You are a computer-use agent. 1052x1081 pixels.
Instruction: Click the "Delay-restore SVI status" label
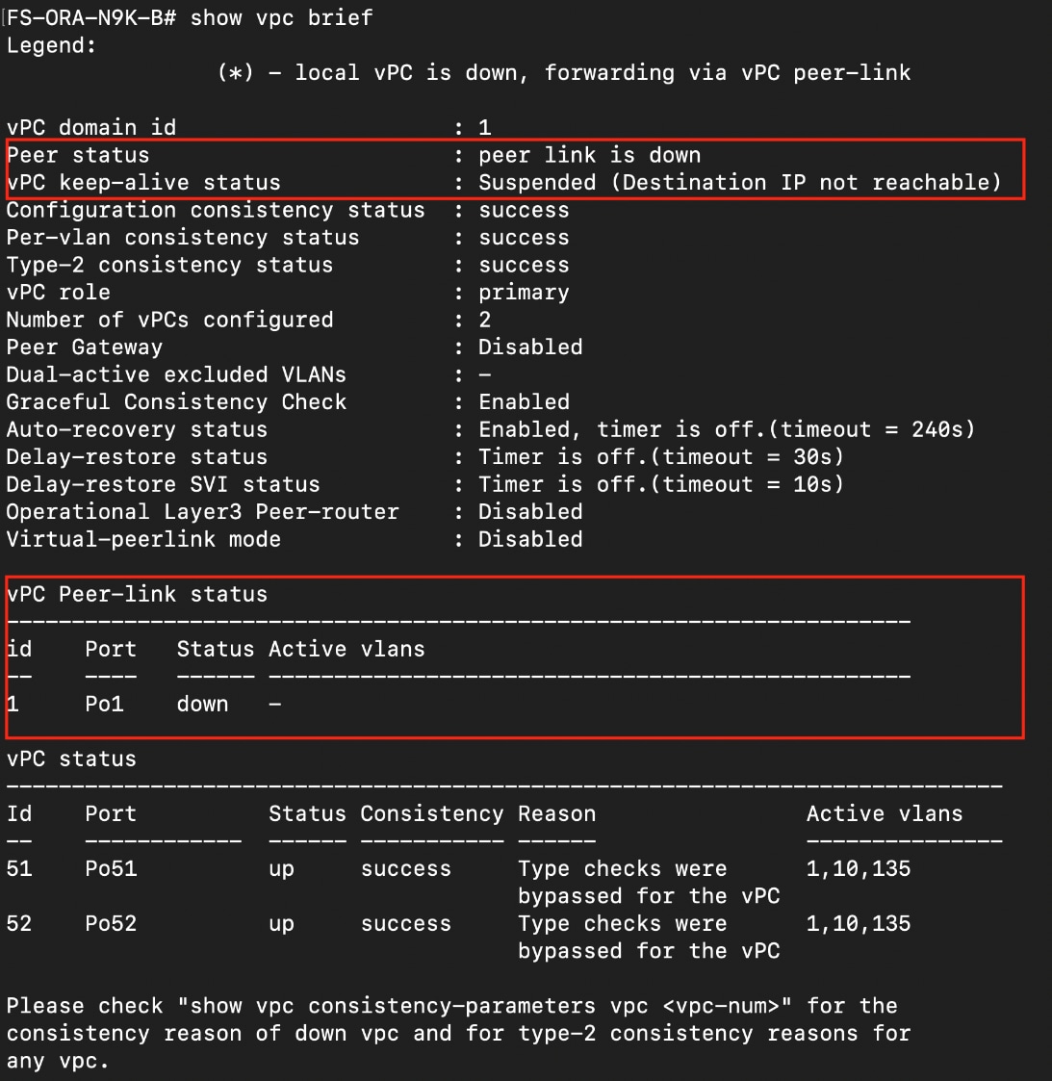click(x=163, y=484)
